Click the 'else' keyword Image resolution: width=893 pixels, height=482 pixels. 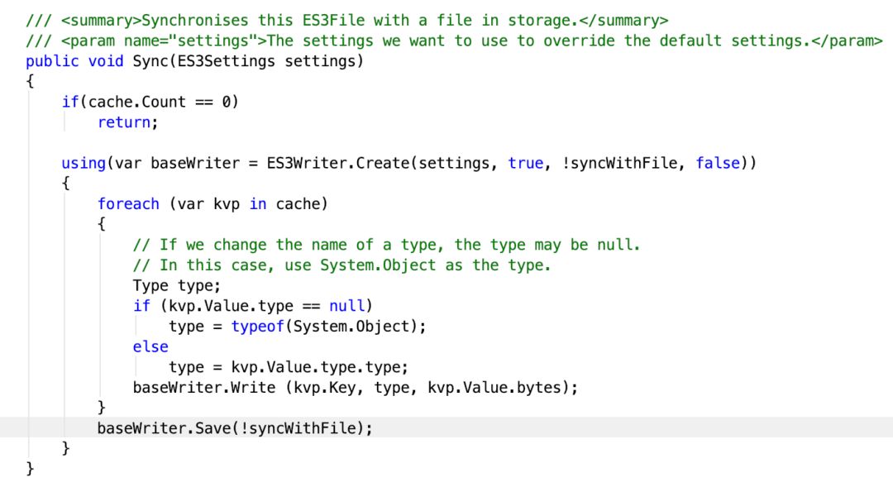click(150, 347)
